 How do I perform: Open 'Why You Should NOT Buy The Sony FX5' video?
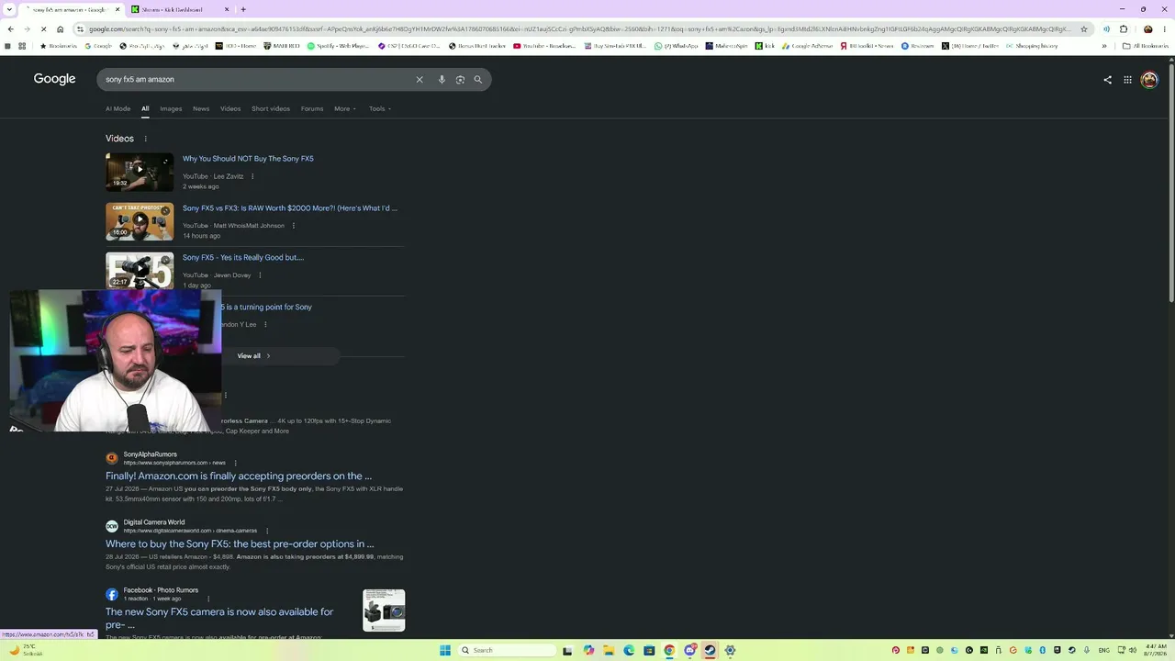(248, 159)
